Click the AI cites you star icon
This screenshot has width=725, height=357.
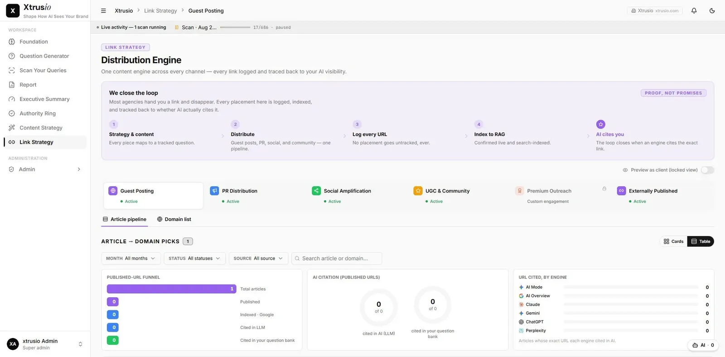(601, 124)
